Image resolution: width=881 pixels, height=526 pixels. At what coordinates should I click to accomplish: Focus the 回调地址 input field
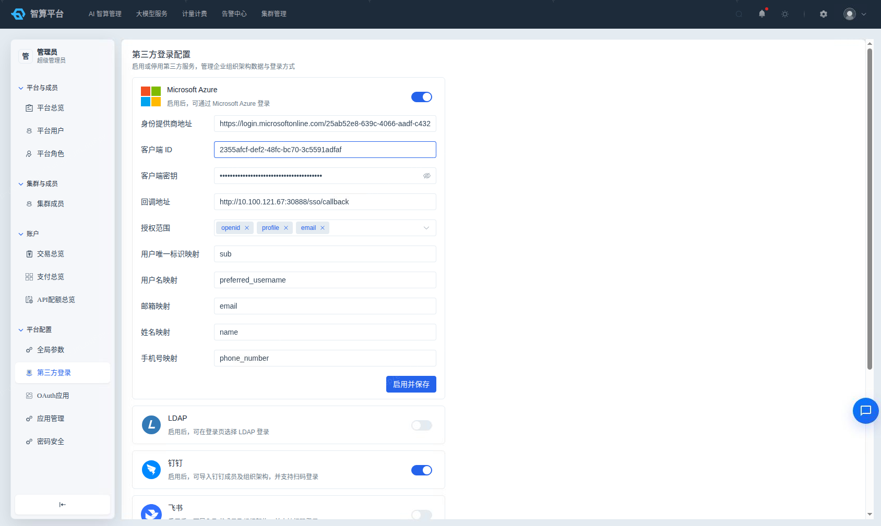[325, 202]
